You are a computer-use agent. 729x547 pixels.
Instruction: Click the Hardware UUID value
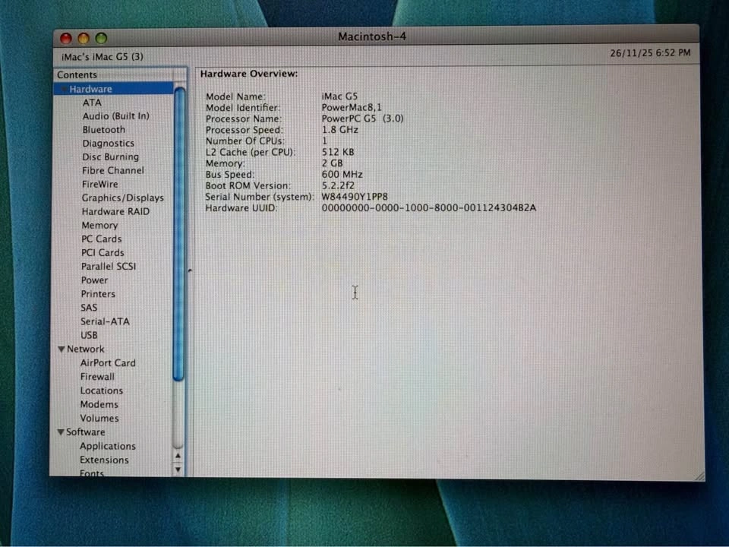428,208
